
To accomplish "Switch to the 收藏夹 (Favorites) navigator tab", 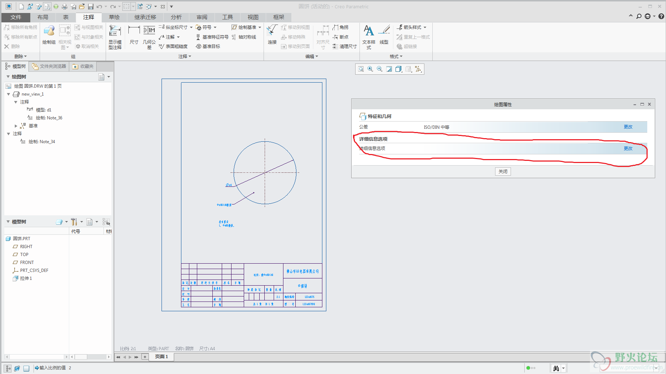I will tap(83, 66).
